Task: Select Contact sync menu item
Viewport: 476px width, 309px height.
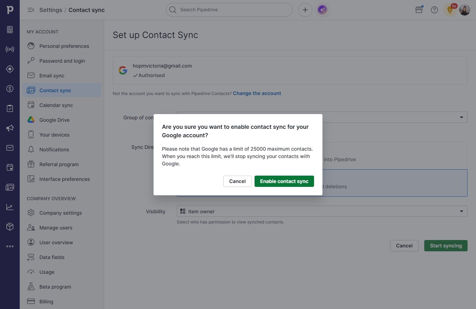Action: click(x=62, y=90)
